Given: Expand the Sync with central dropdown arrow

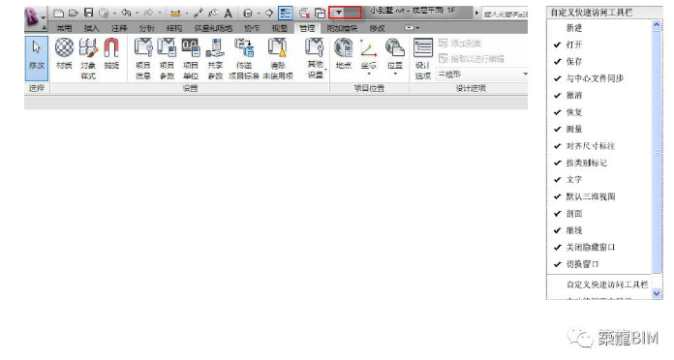Looking at the screenshot, I should tap(115, 14).
